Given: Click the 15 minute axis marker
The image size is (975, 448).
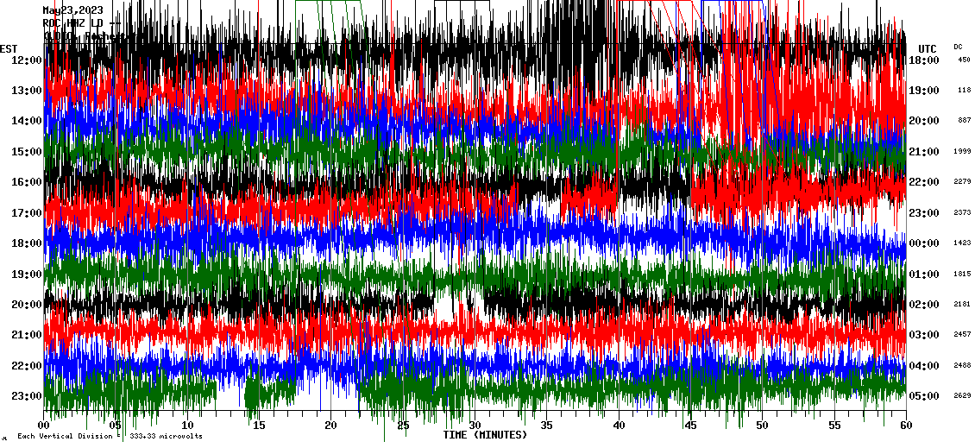Looking at the screenshot, I should click(x=260, y=426).
